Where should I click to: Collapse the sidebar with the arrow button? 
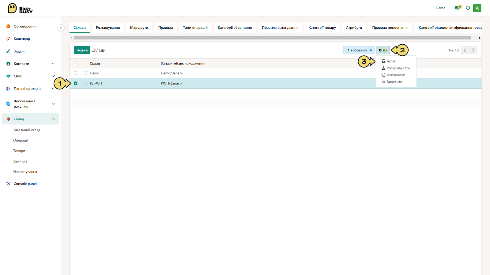61,28
